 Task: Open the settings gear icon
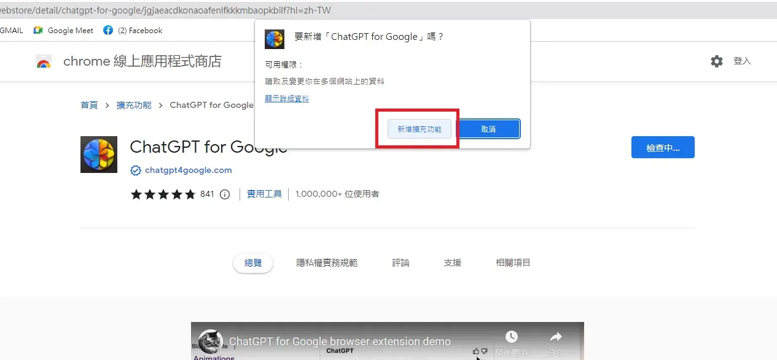coord(717,61)
